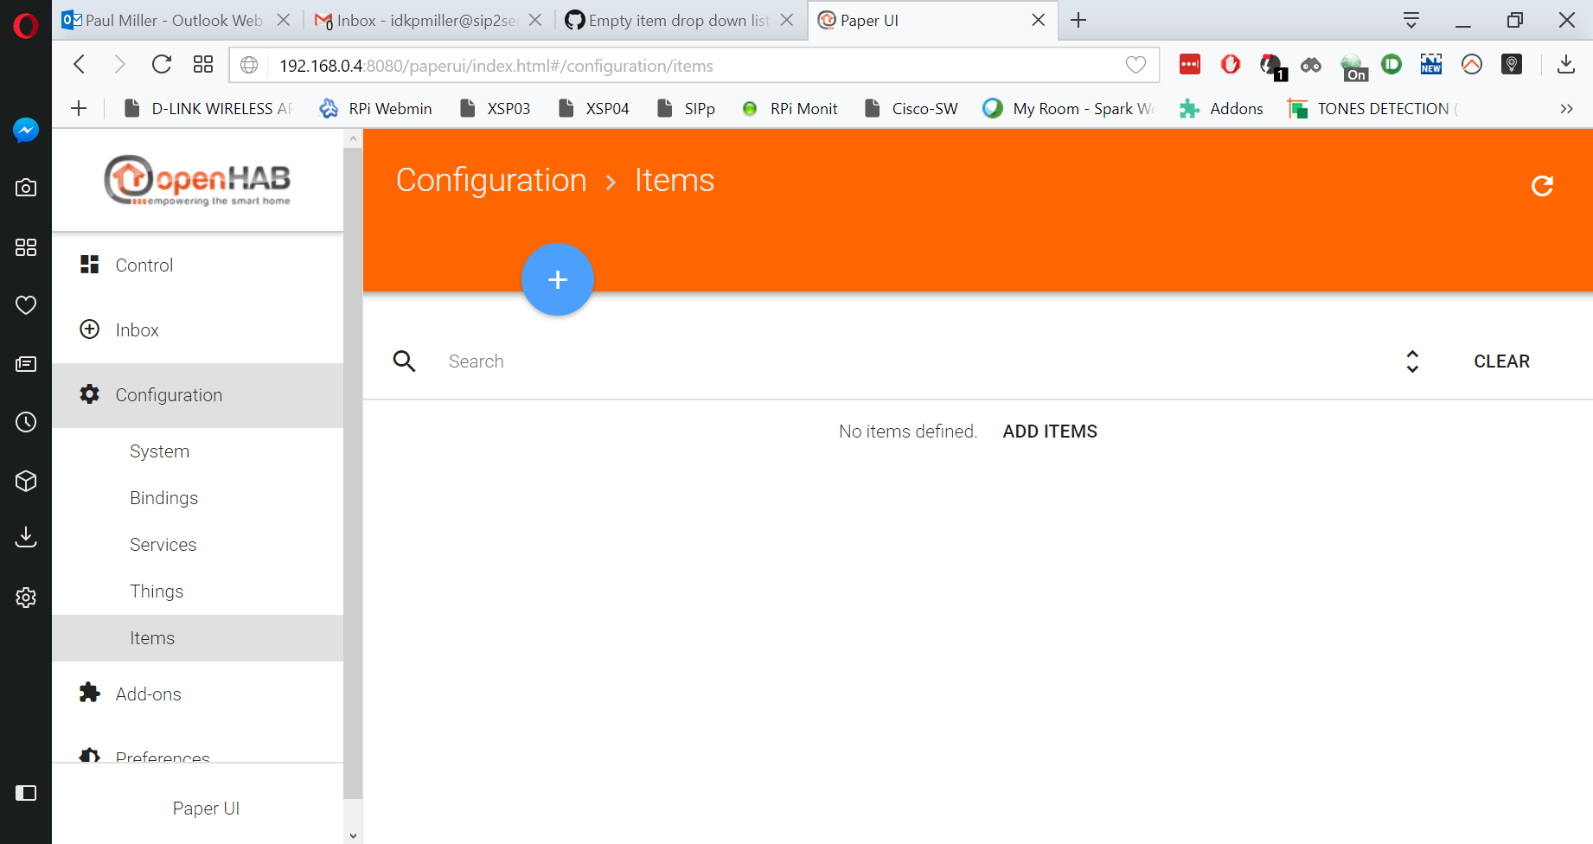Open the Inbox plus-circle icon
Image resolution: width=1593 pixels, height=844 pixels.
89,329
